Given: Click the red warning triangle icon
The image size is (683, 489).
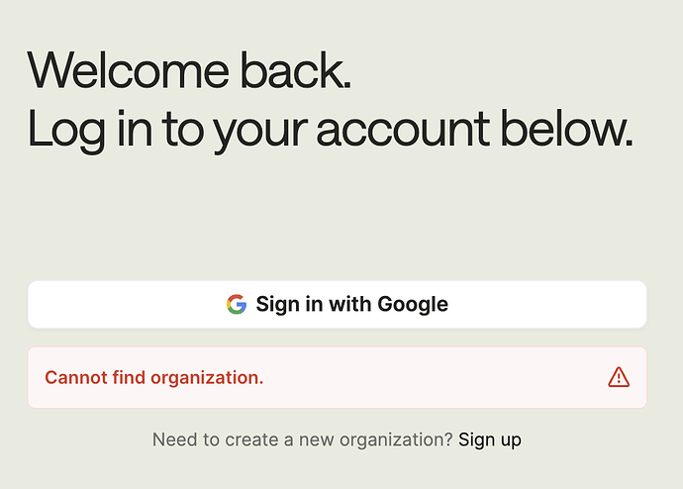Looking at the screenshot, I should click(x=619, y=377).
